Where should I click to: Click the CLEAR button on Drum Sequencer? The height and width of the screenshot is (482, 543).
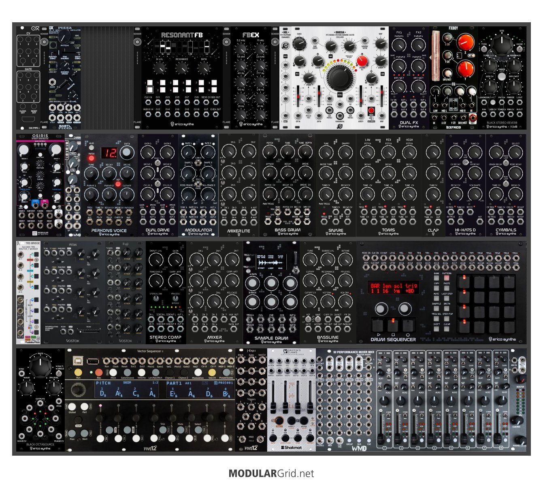pos(447,329)
